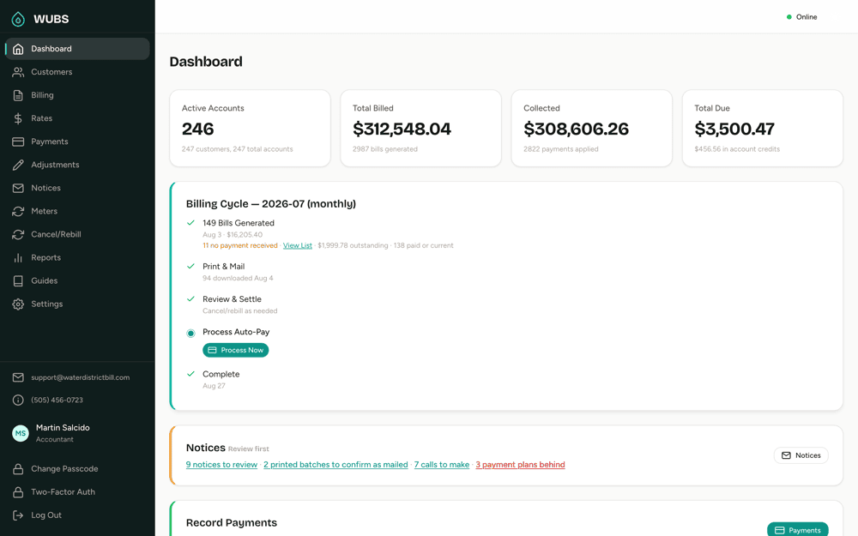Viewport: 858px width, 536px height.
Task: Open the Rates section
Action: tap(77, 118)
